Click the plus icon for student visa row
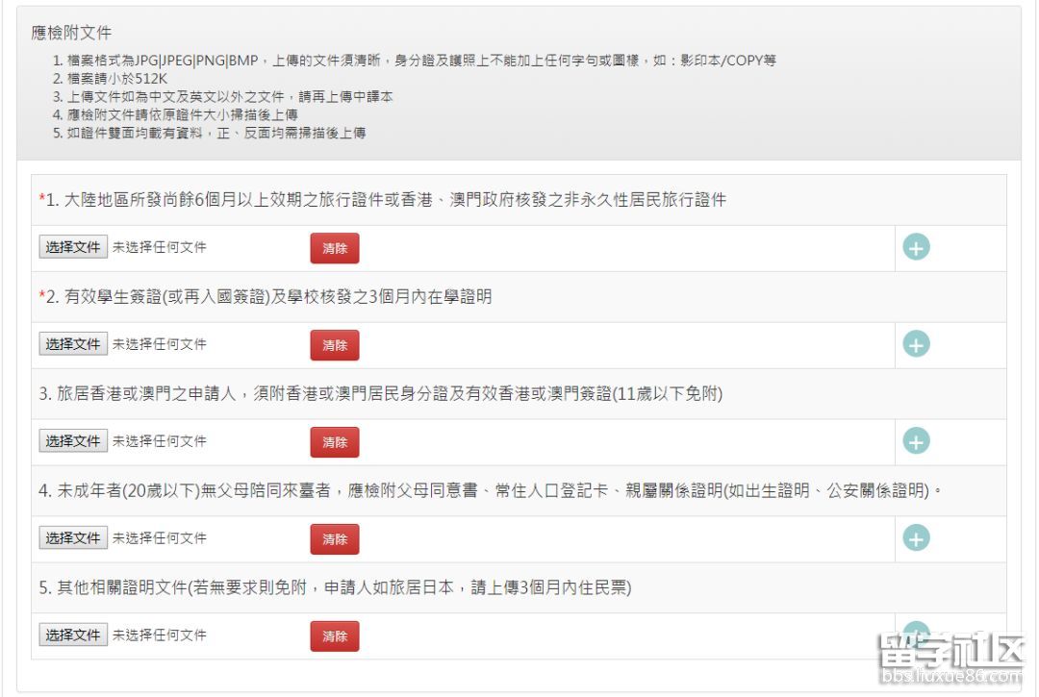 (x=916, y=344)
